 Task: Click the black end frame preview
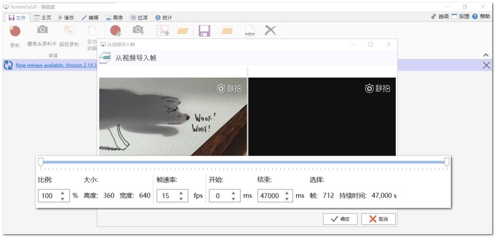pyautogui.click(x=322, y=116)
